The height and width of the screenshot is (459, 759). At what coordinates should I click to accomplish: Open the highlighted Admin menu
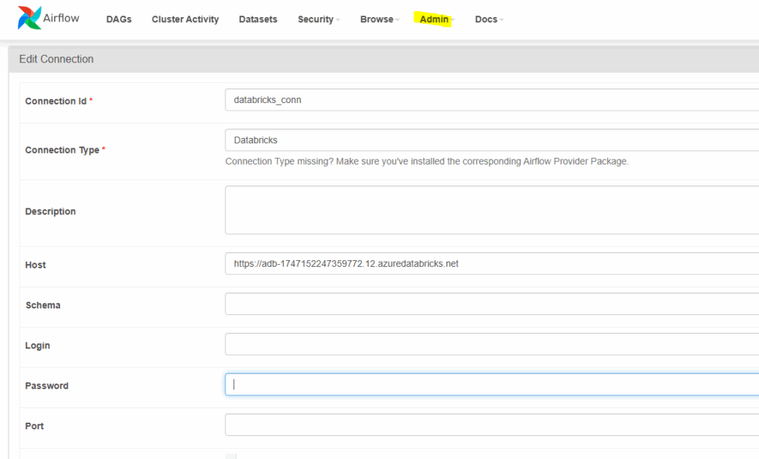tap(437, 19)
